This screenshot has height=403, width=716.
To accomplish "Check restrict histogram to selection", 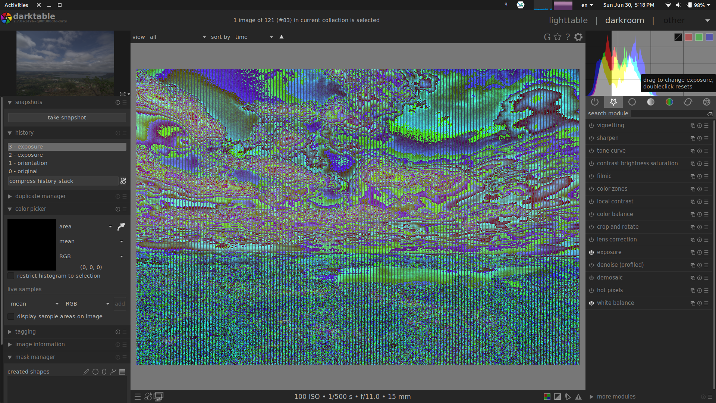I will pos(11,276).
